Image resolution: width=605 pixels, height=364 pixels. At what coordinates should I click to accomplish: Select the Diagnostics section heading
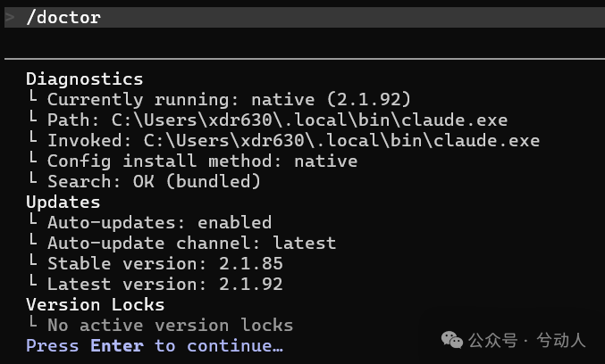tap(84, 79)
